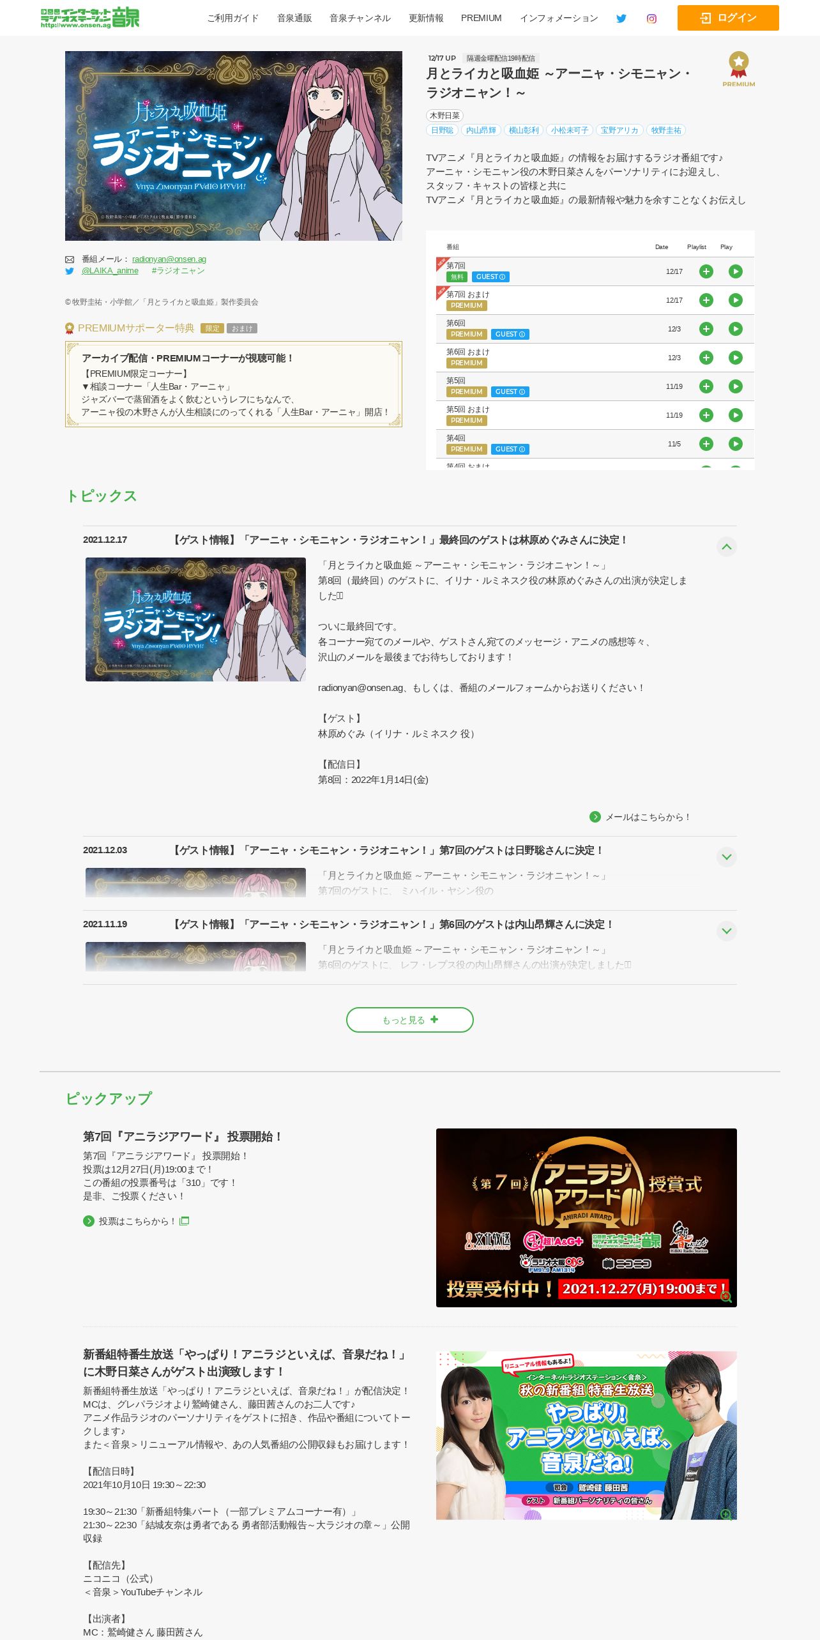Screen dimensions: 820x1640
Task: Click 投票はこちらから！ link
Action: coord(136,1221)
